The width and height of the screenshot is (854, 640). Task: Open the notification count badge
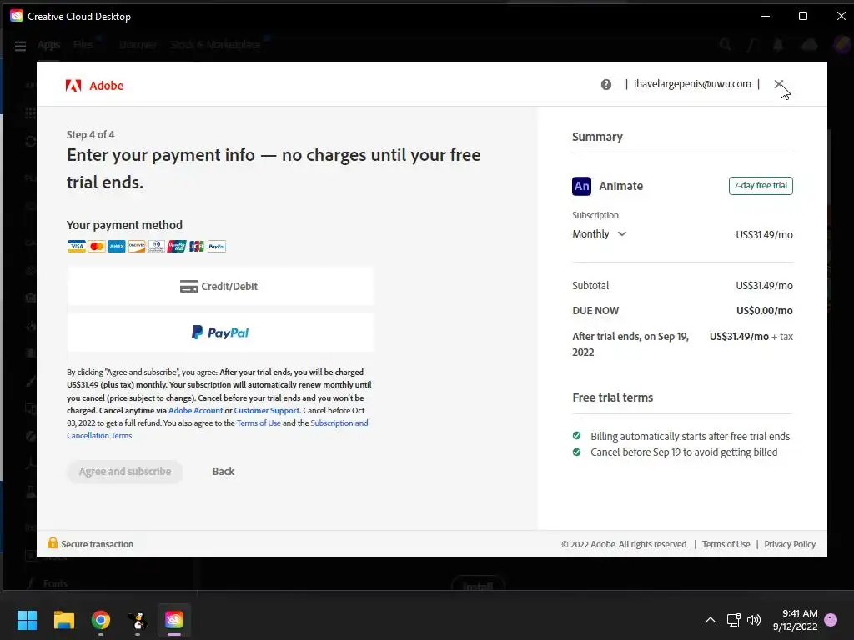coord(831,620)
